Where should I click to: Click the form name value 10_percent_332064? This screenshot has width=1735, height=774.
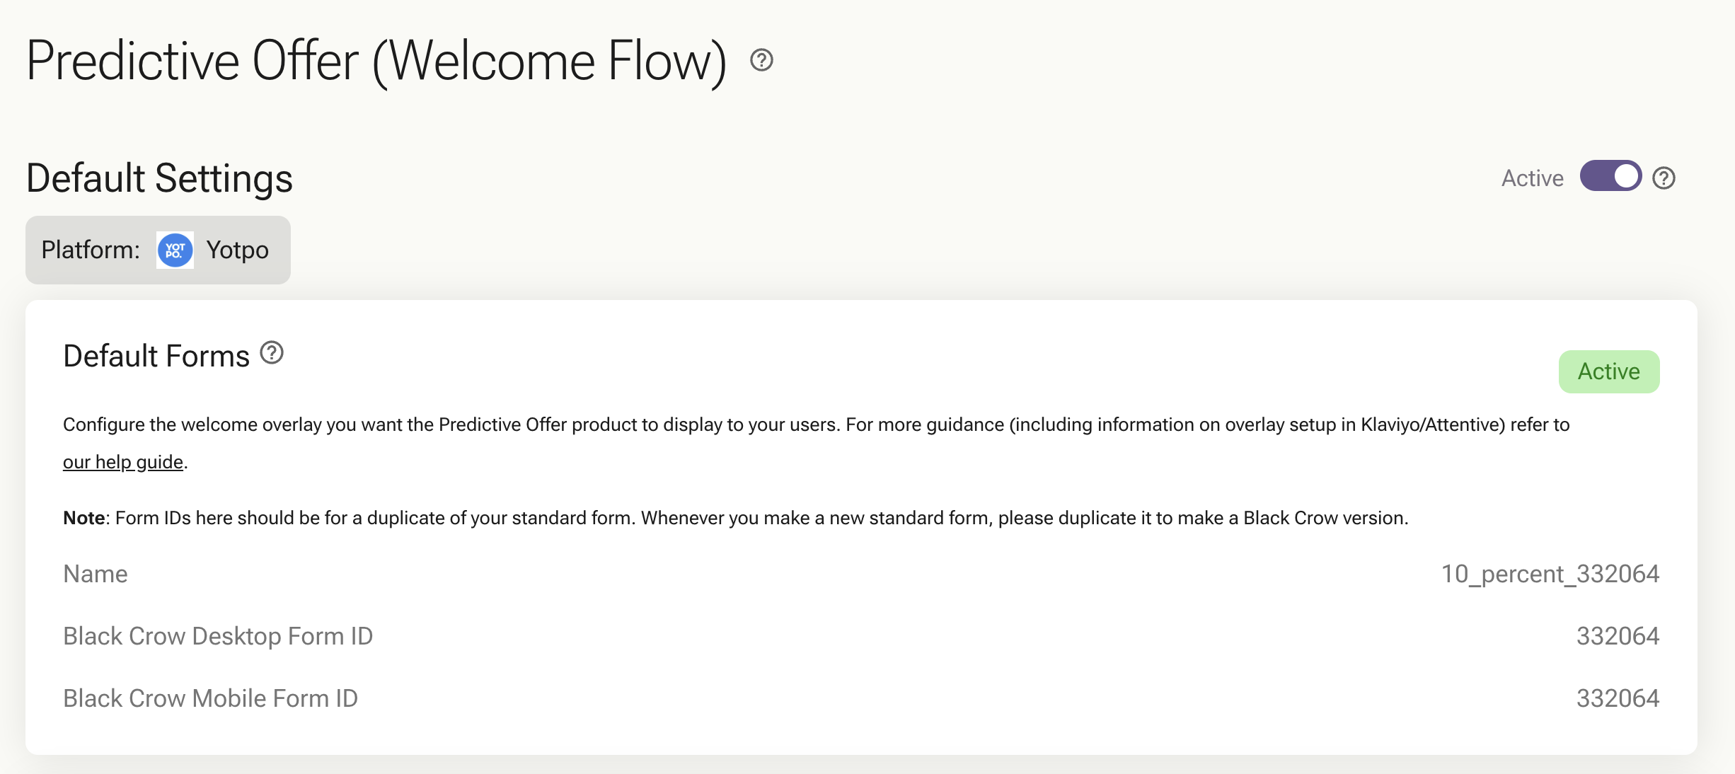(1550, 574)
